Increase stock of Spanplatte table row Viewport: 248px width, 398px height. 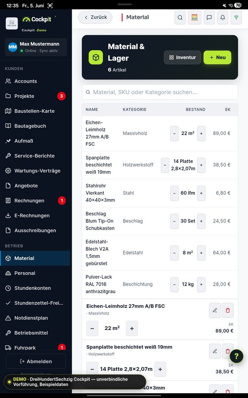pyautogui.click(x=201, y=165)
